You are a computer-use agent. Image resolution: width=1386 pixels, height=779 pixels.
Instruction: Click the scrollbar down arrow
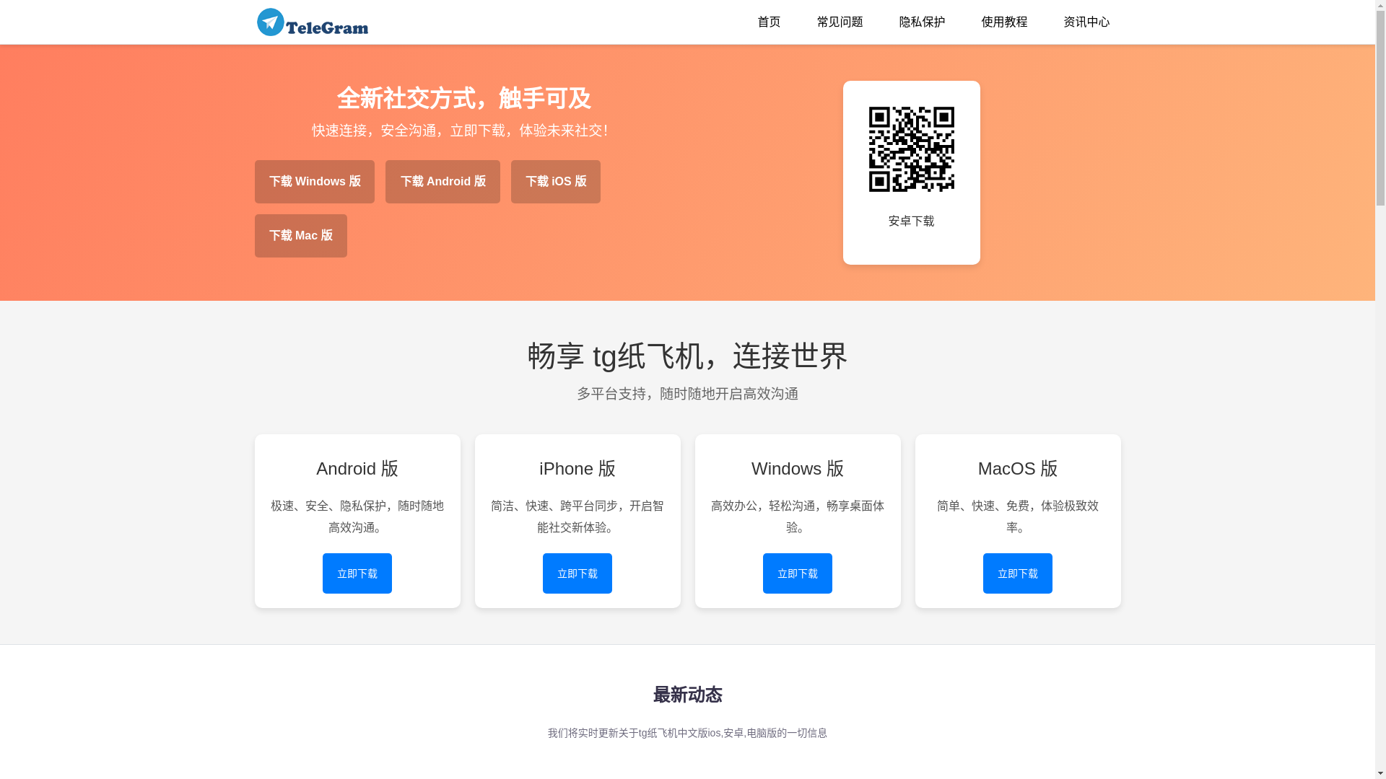tap(1380, 774)
